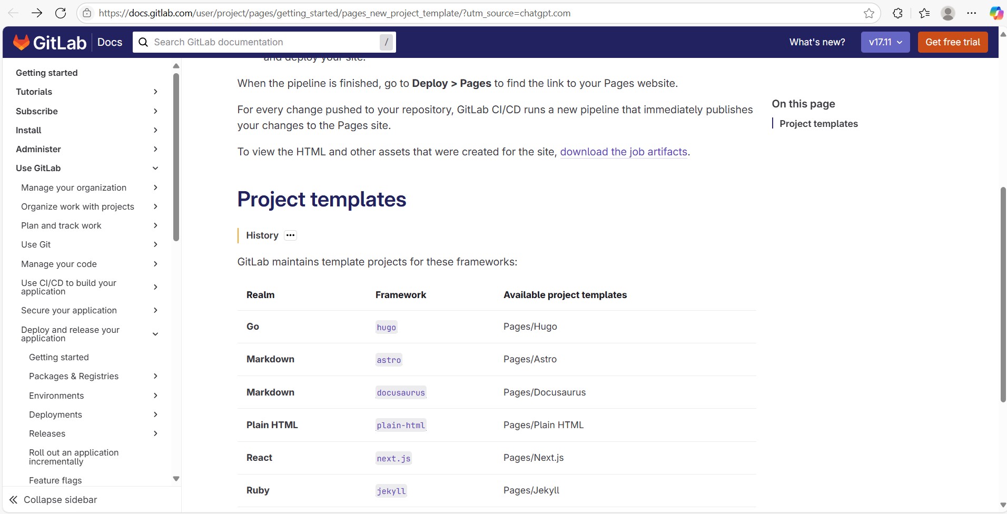Screen dimensions: 1007x514
Task: Open Releases sidebar item
Action: (47, 433)
